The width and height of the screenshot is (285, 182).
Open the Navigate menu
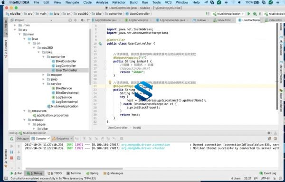point(72,2)
